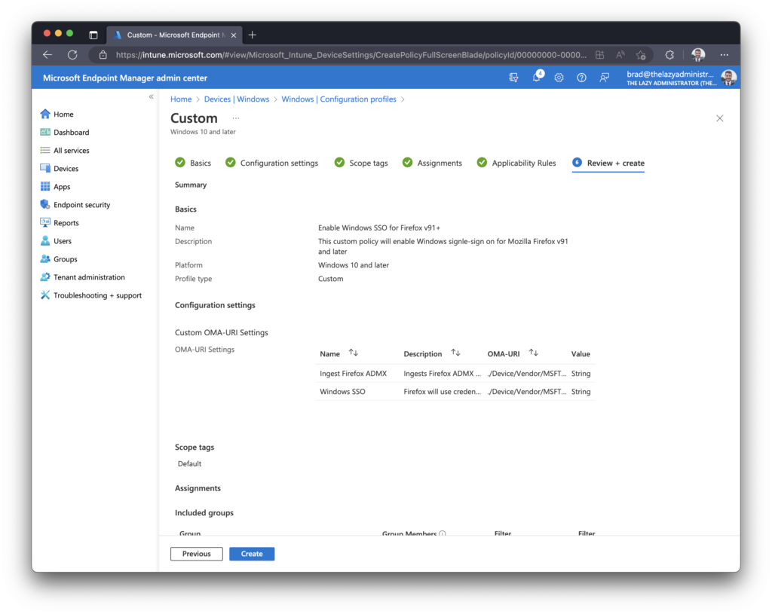772x614 pixels.
Task: Open the browser extensions icon
Action: point(669,54)
